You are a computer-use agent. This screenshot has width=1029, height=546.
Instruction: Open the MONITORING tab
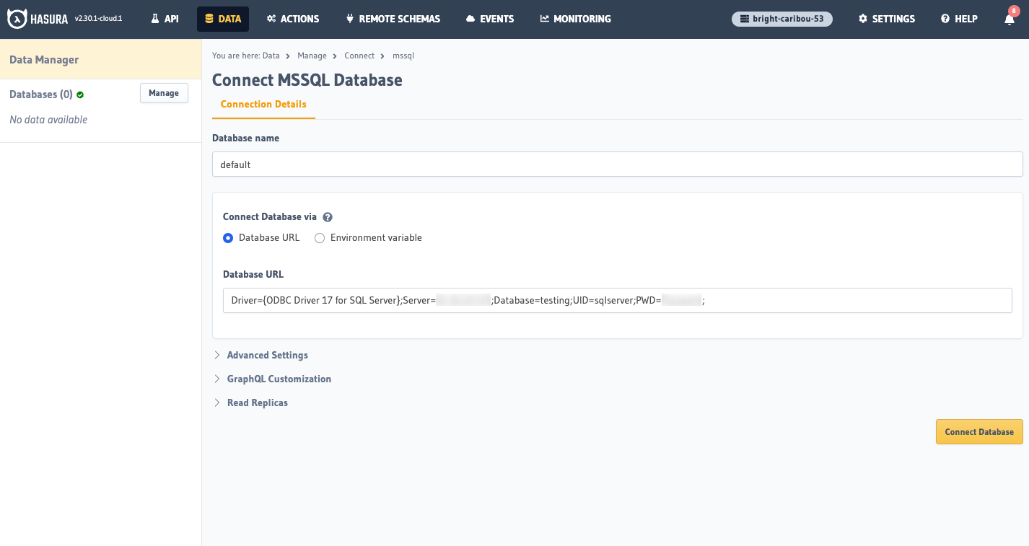click(575, 19)
